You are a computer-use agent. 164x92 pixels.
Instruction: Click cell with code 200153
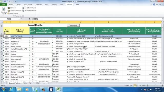point(7,39)
